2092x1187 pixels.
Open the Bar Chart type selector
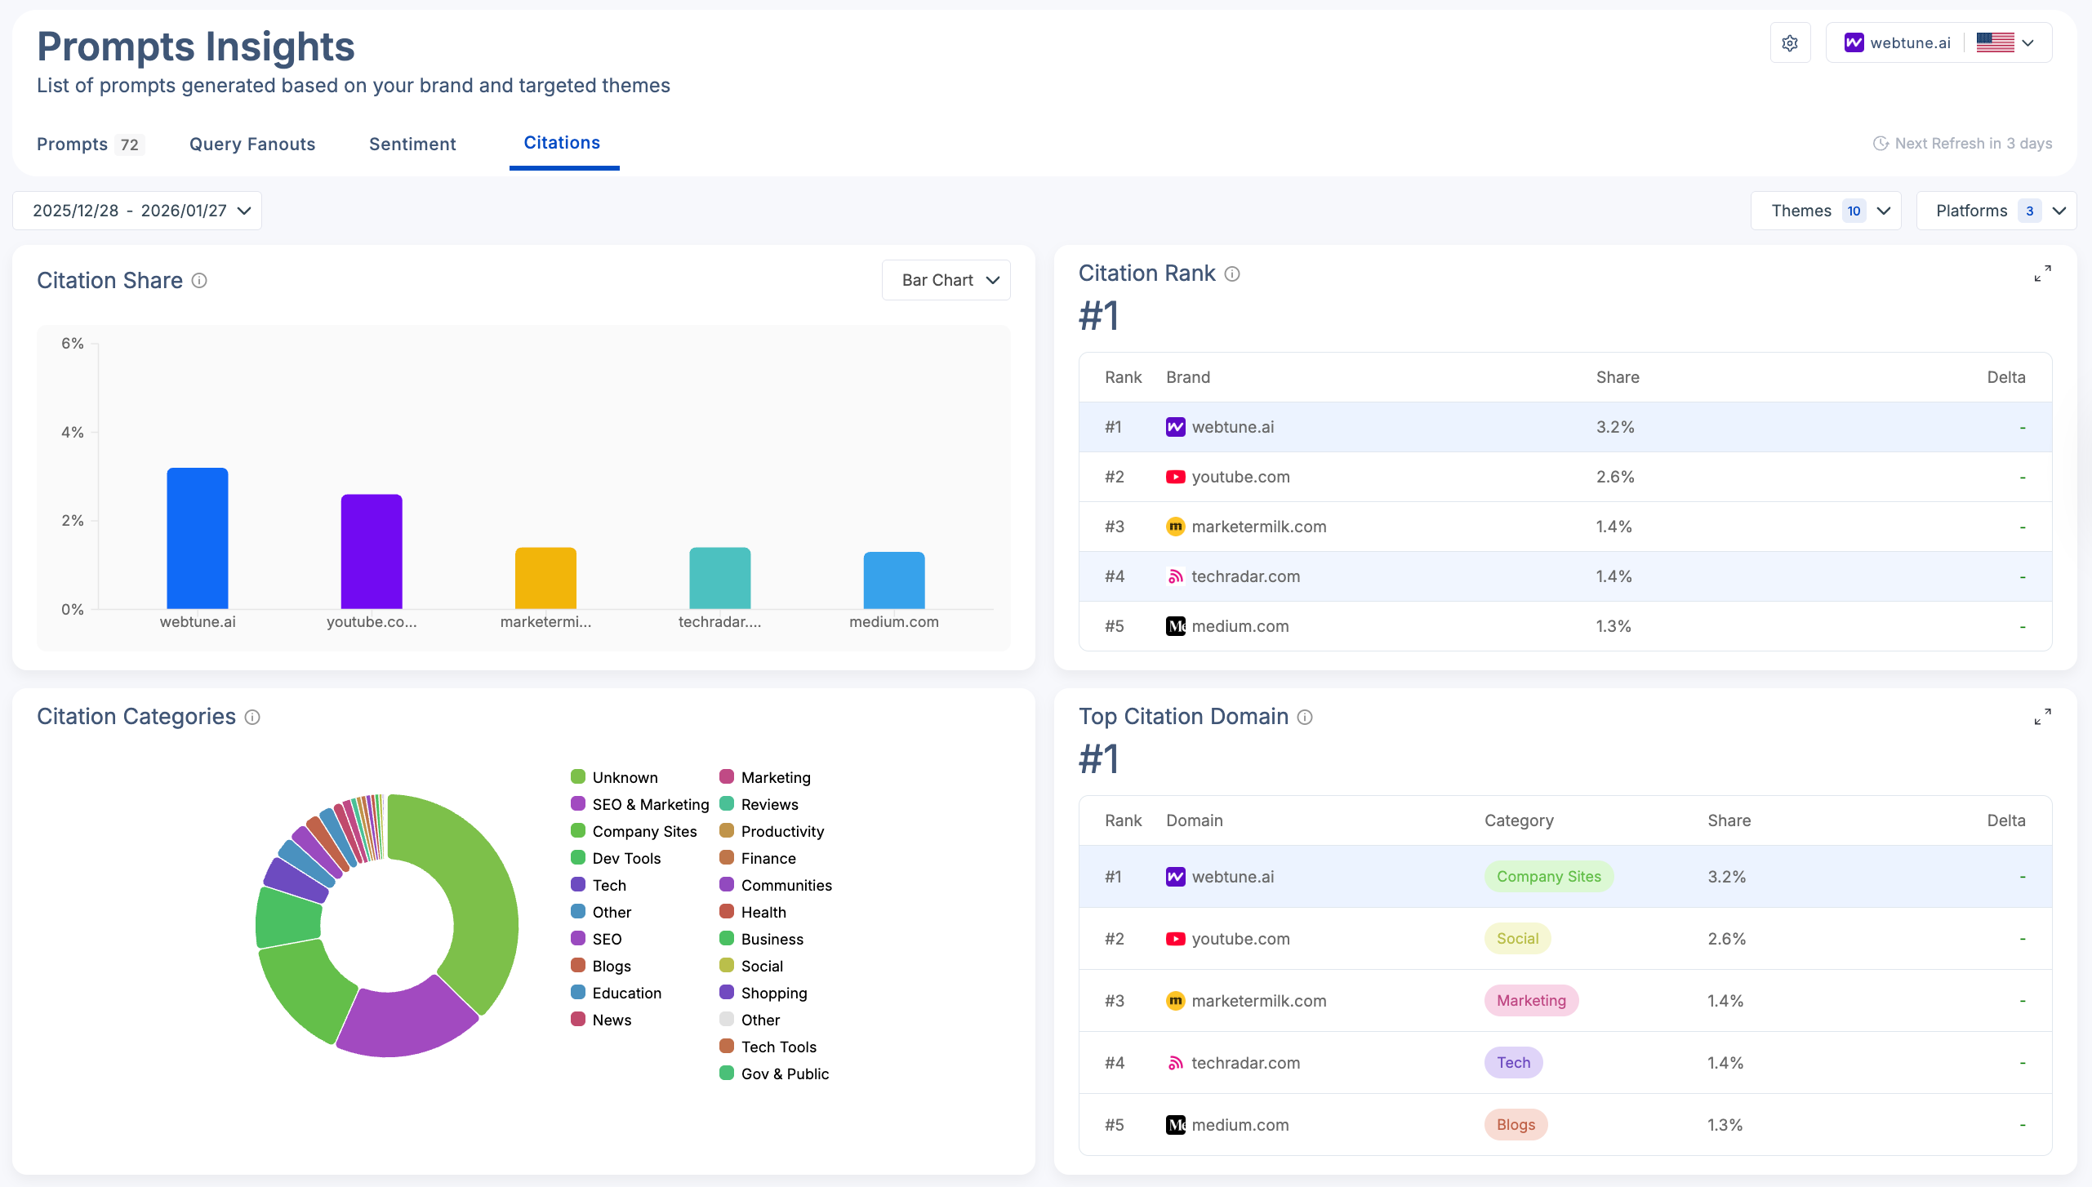click(x=946, y=280)
